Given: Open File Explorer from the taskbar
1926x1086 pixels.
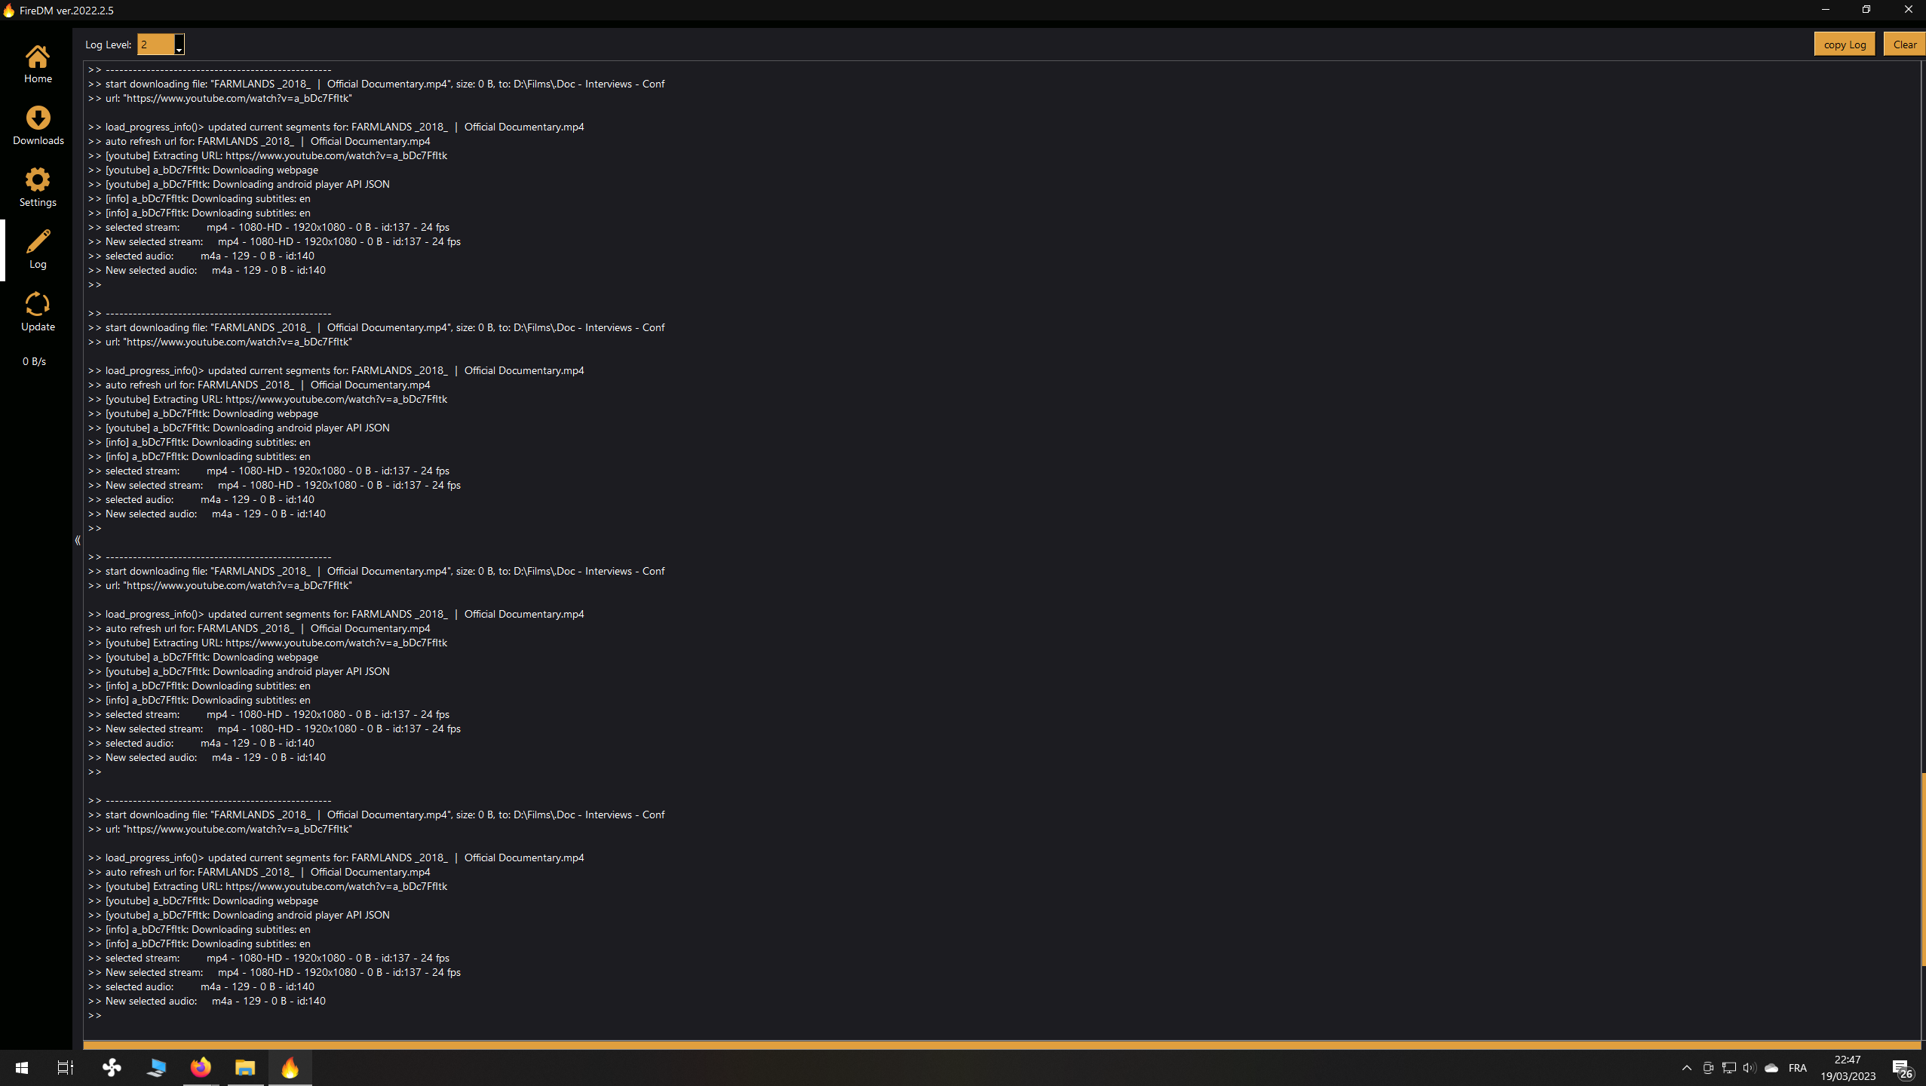Looking at the screenshot, I should 245,1068.
